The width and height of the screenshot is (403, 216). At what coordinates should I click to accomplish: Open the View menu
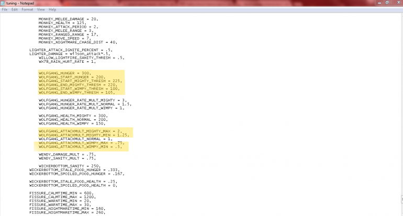[x=40, y=9]
